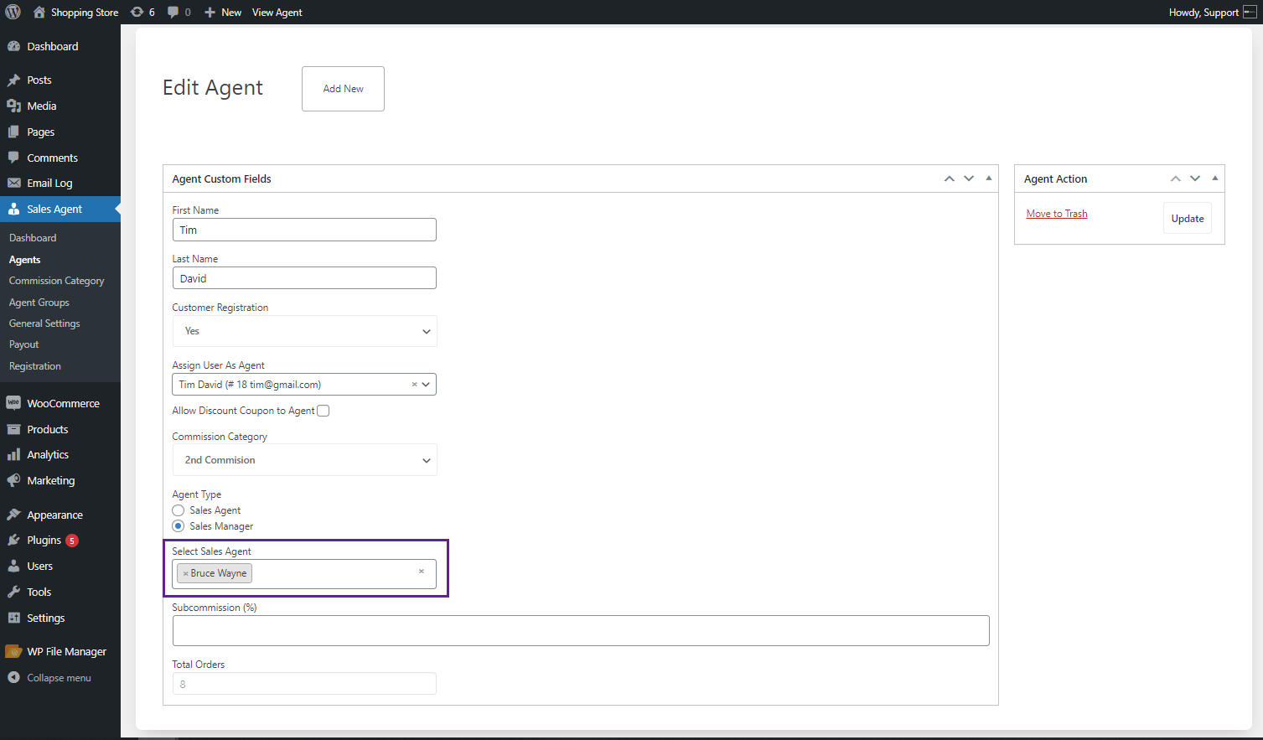Click the Users person icon

point(13,566)
